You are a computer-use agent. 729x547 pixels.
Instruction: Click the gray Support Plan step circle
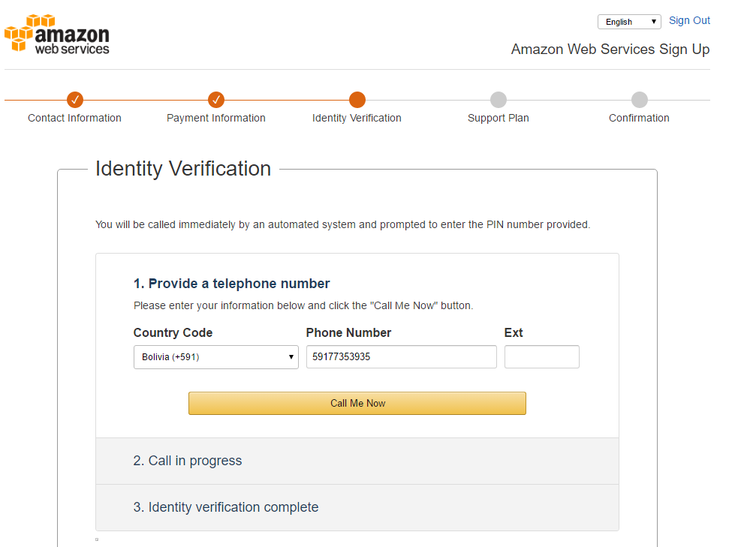pyautogui.click(x=498, y=99)
